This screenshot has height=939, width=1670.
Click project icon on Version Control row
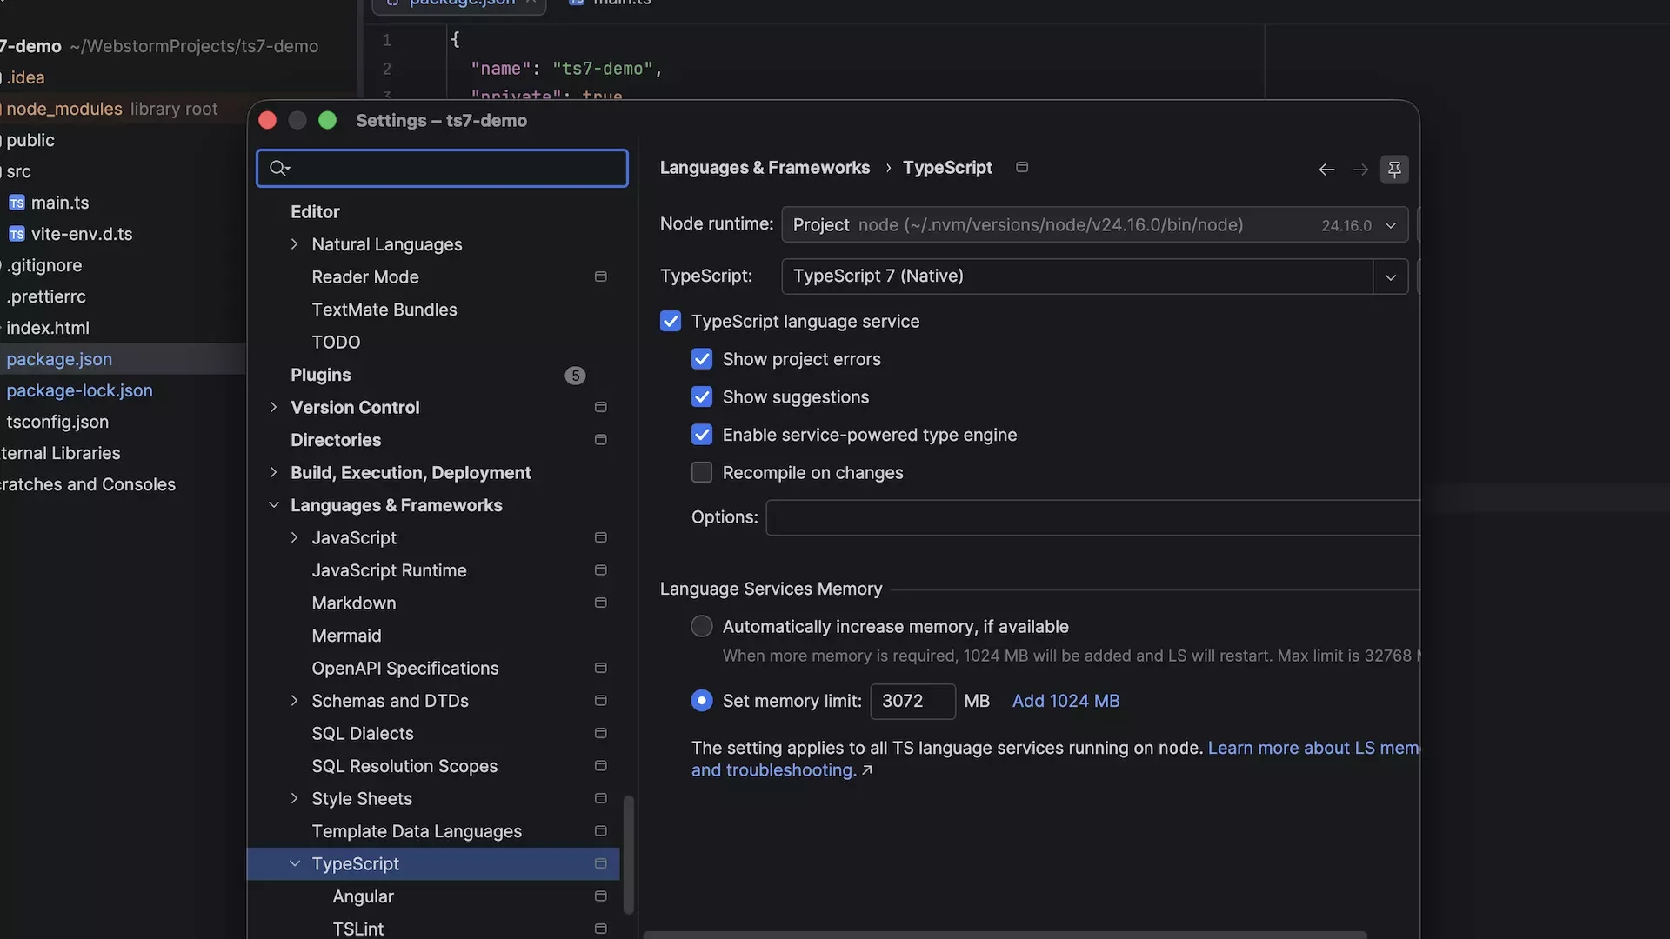pos(600,407)
